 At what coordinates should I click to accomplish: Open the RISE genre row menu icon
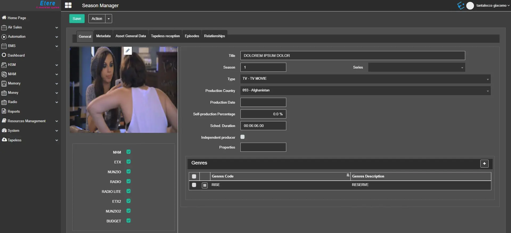(x=205, y=185)
